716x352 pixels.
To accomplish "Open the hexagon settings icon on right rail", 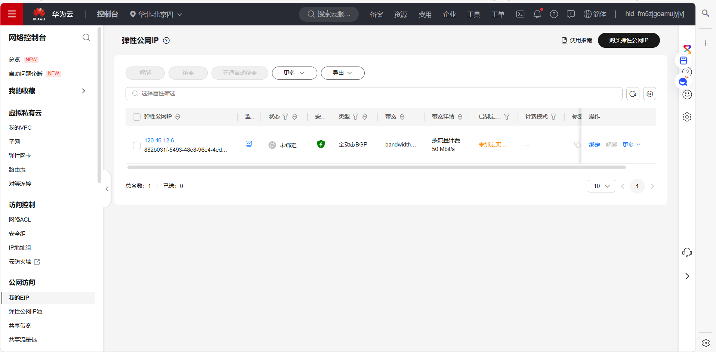I will 687,117.
